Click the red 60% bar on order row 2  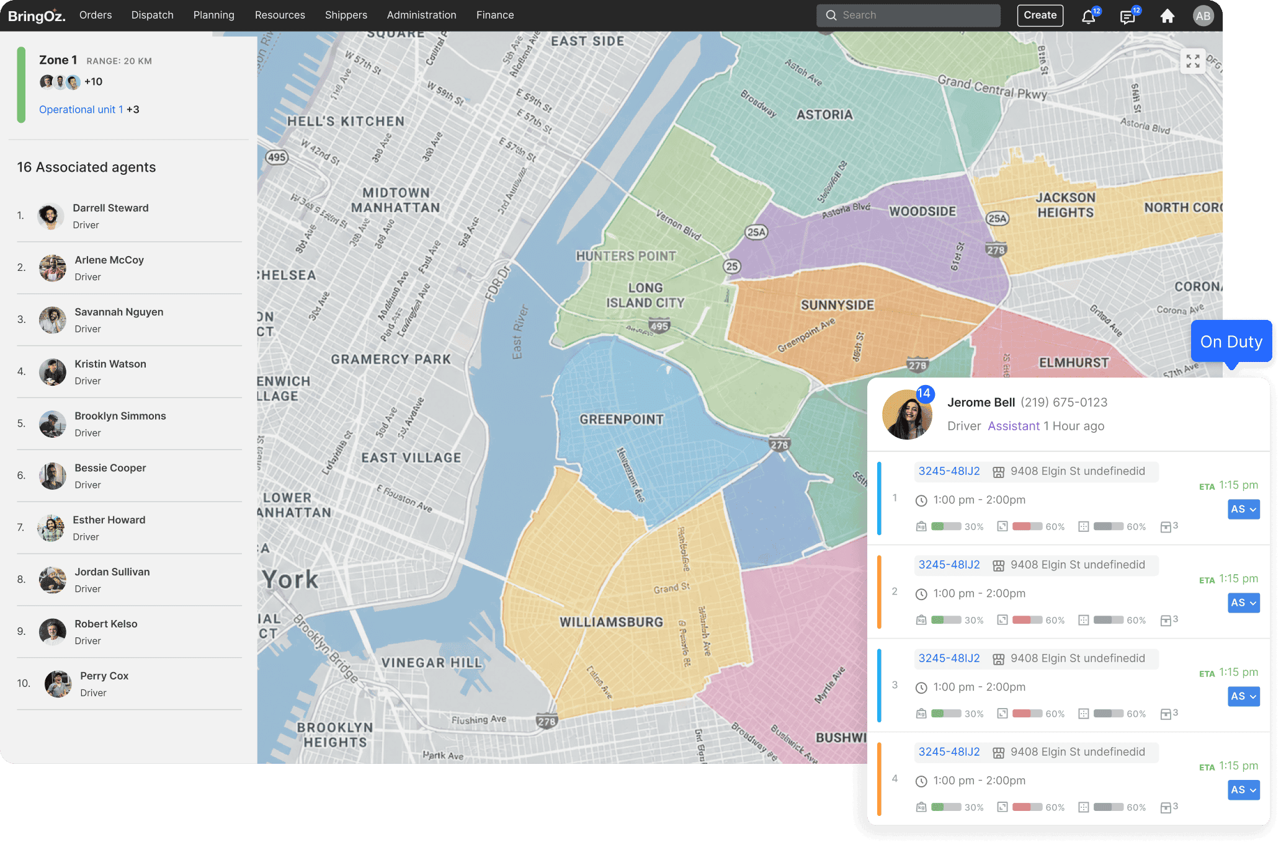pos(1027,620)
